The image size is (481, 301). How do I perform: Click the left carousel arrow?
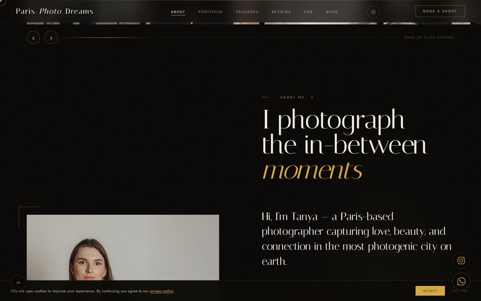point(33,37)
